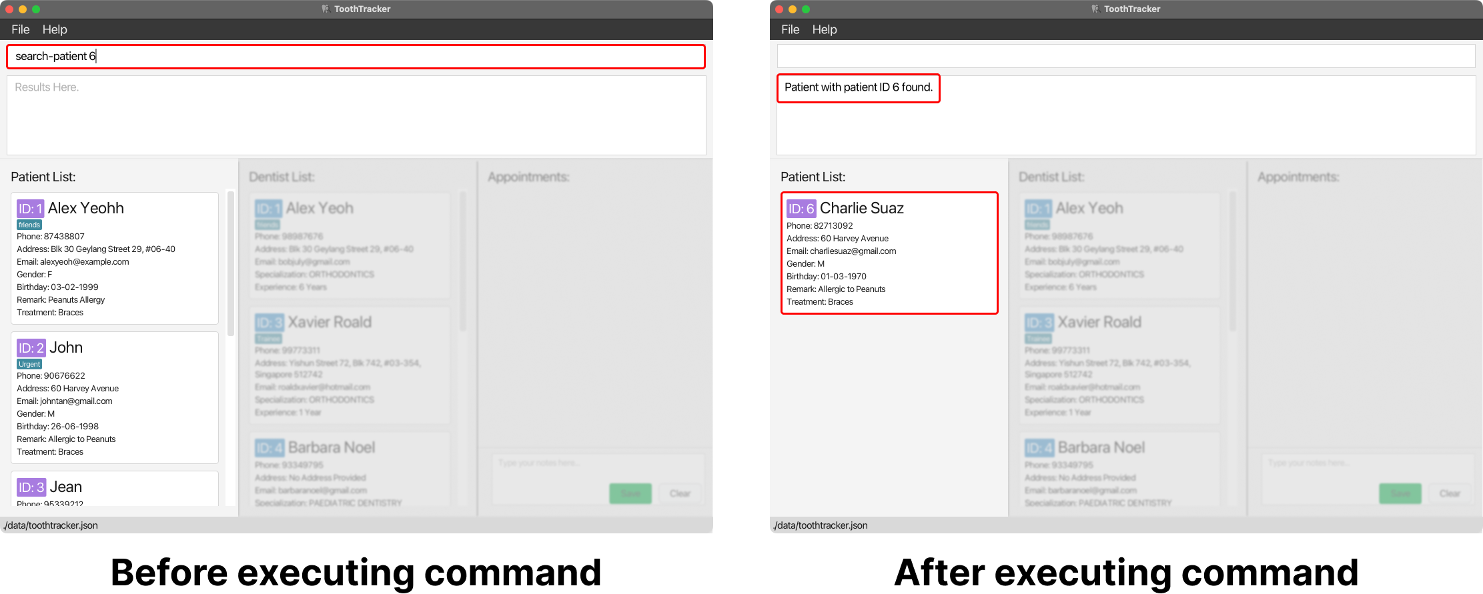Click 'Birthday: 01-03-1970' on Charlie Suaz card
The height and width of the screenshot is (594, 1483).
click(x=827, y=277)
